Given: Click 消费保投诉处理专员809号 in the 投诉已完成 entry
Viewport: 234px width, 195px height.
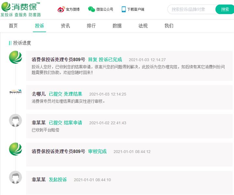Looking at the screenshot, I should pos(58,60).
